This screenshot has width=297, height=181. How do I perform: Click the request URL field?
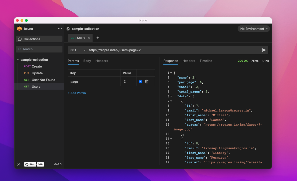pyautogui.click(x=173, y=50)
